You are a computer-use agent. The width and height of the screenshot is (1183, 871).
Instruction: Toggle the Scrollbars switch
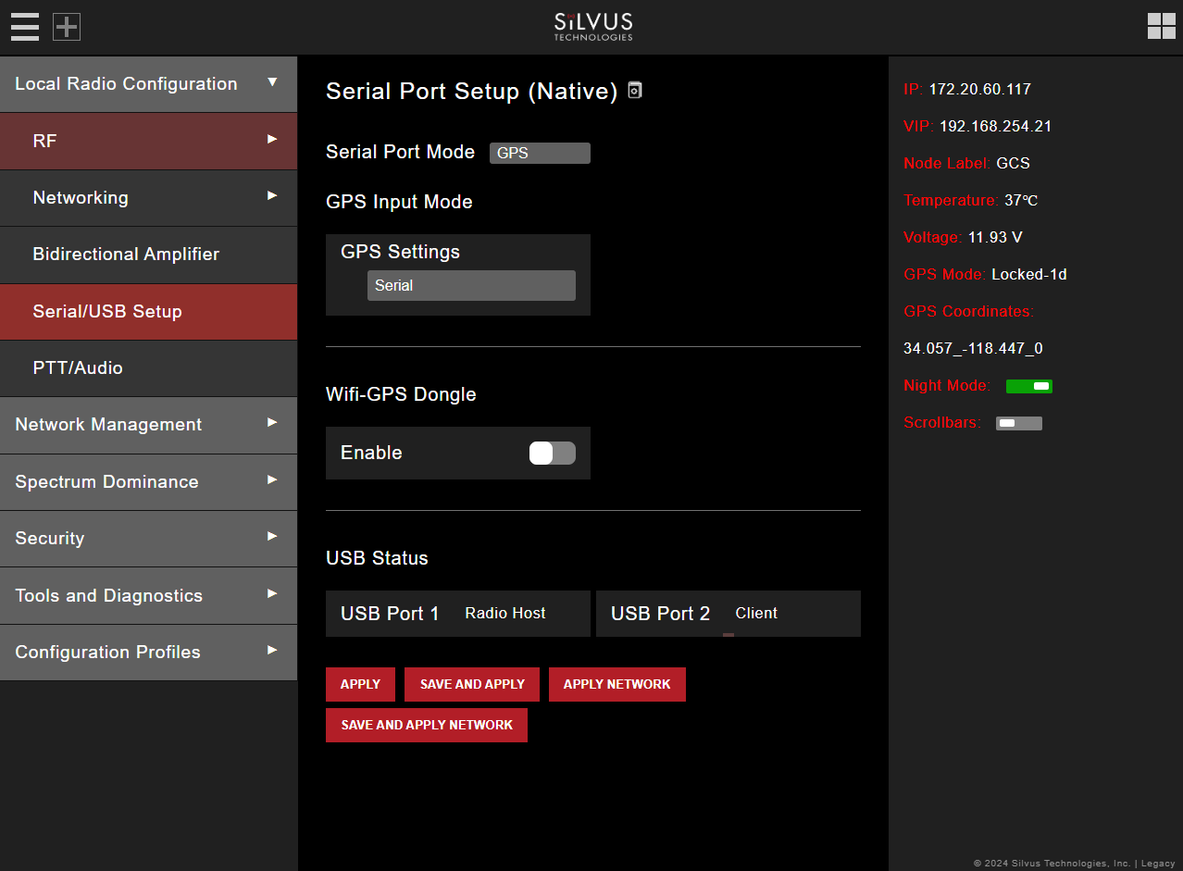pos(1017,422)
